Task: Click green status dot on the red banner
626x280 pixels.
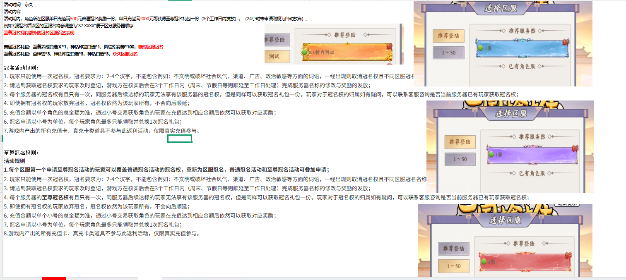Action: coord(484,261)
